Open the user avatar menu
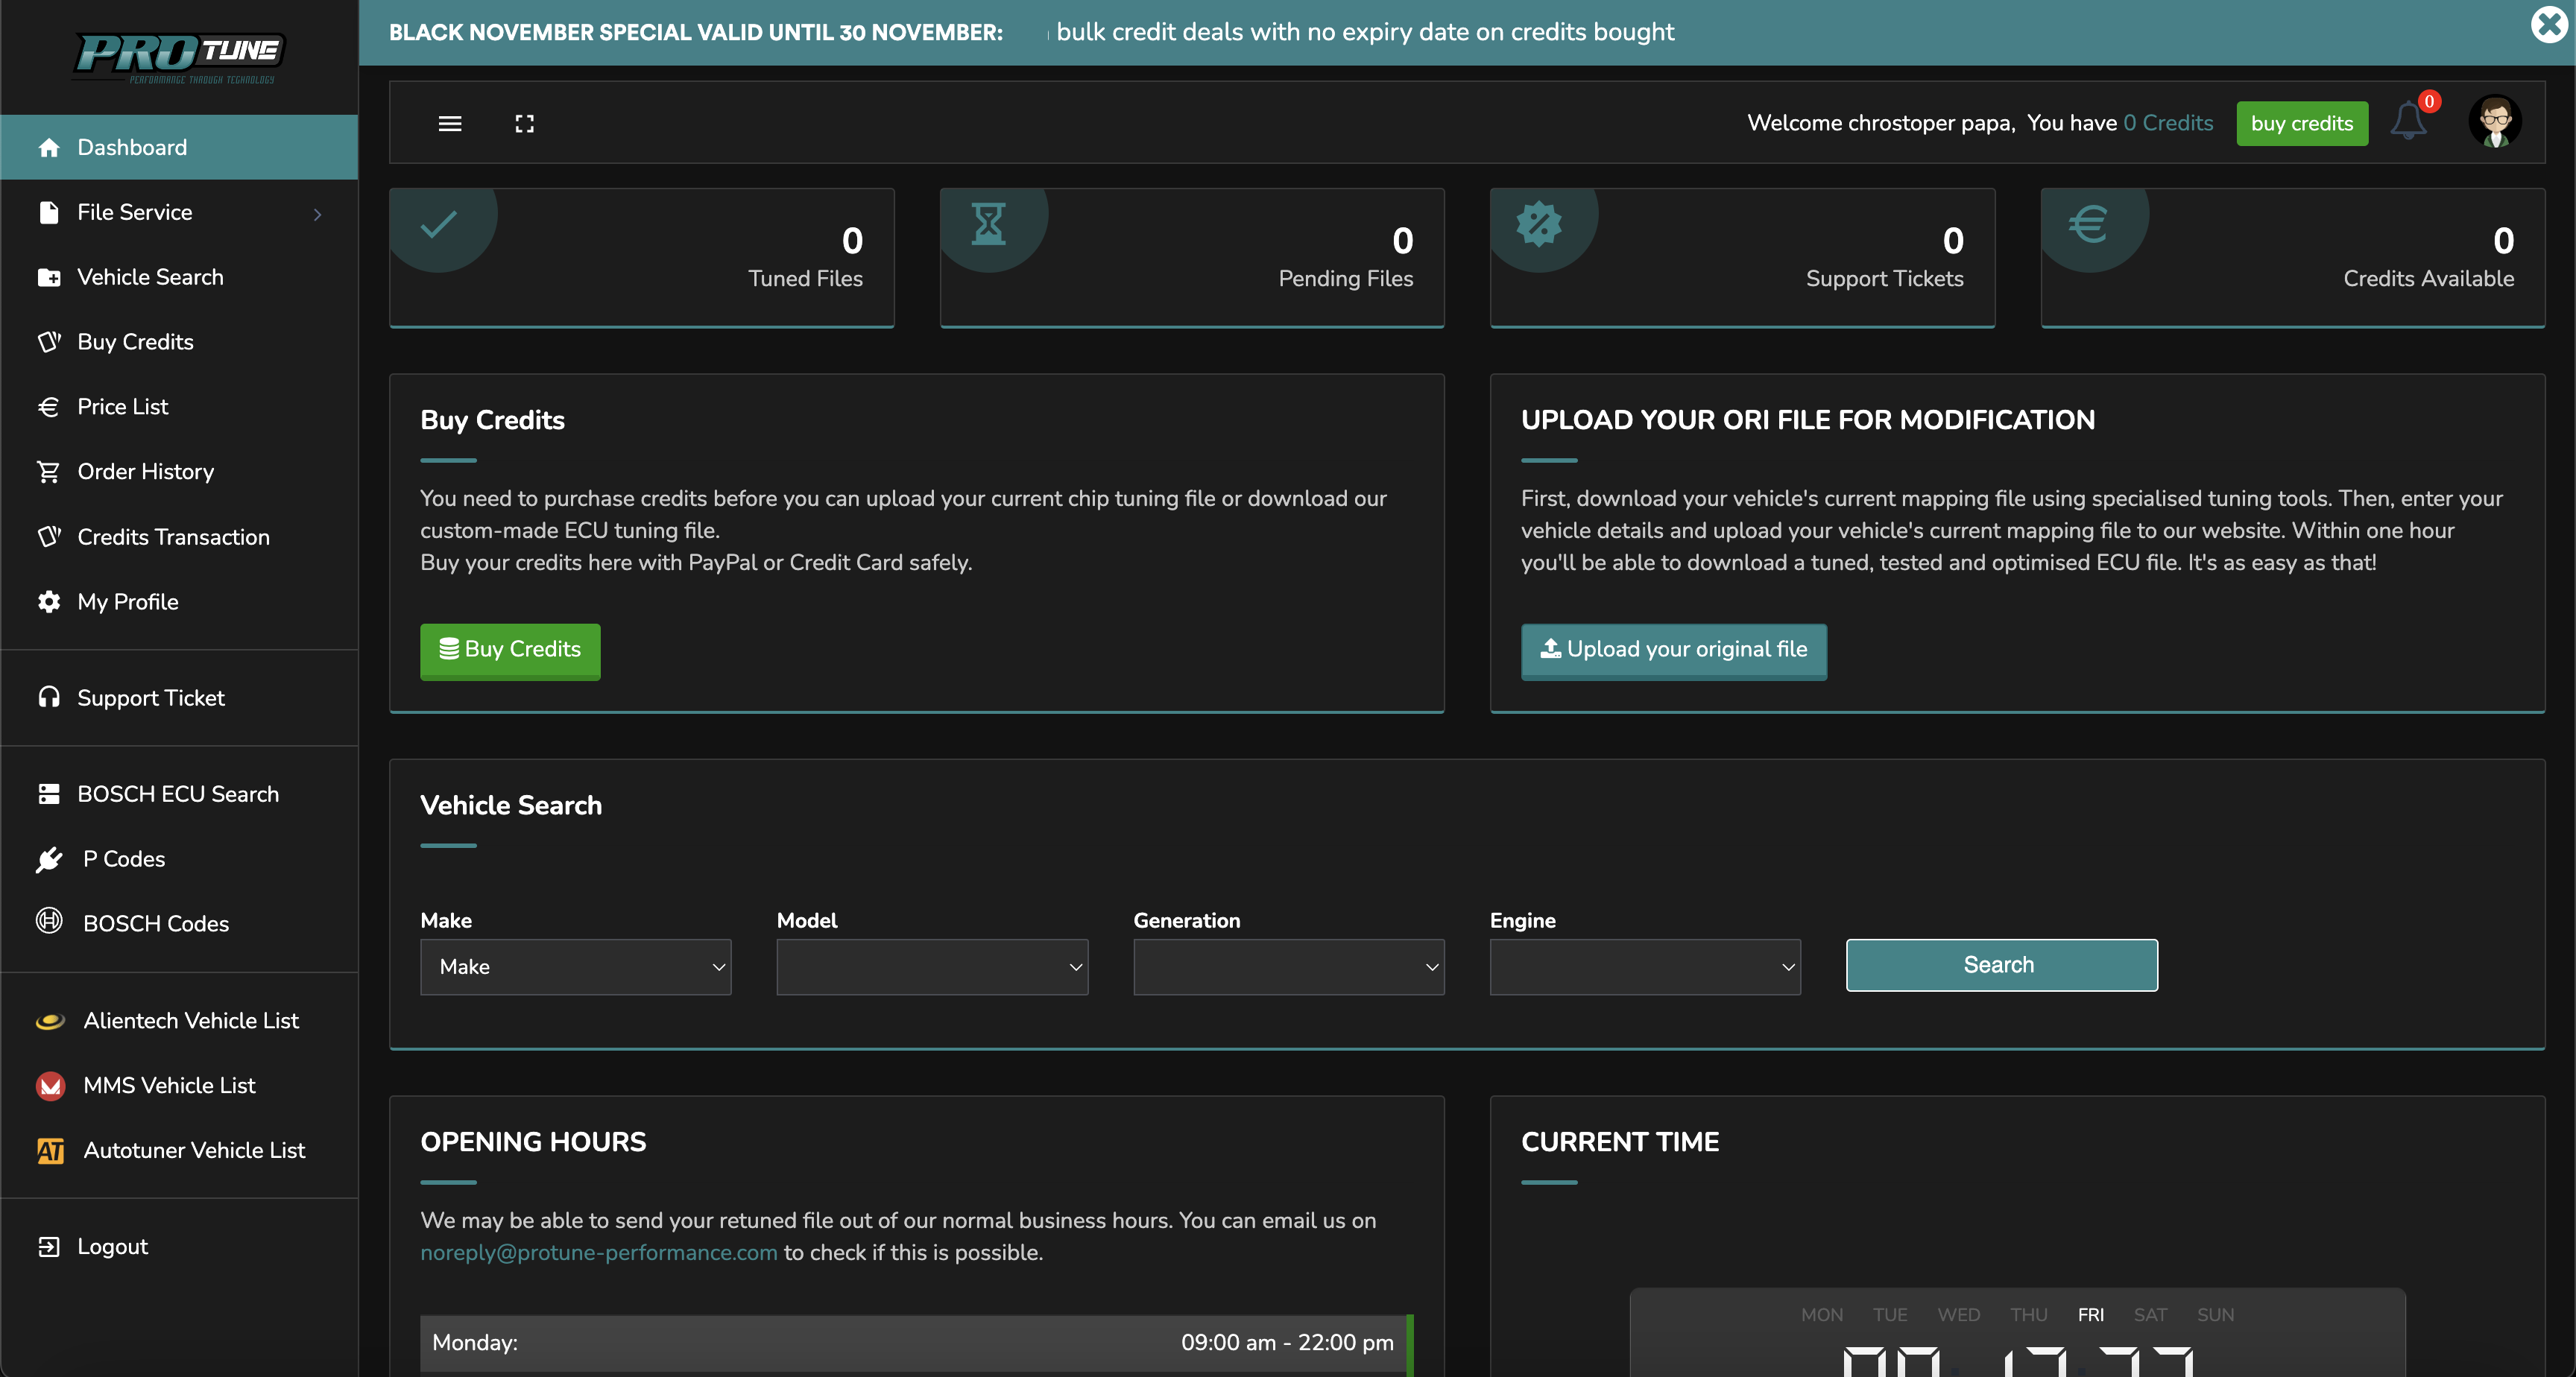 [2495, 122]
